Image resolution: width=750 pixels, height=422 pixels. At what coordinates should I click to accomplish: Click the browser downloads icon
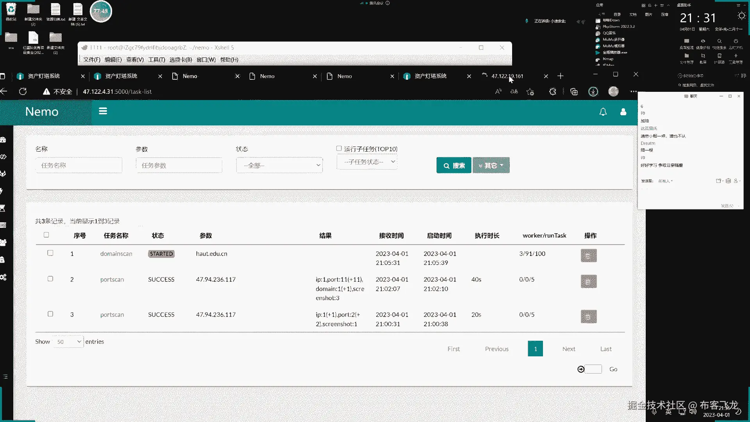[593, 92]
